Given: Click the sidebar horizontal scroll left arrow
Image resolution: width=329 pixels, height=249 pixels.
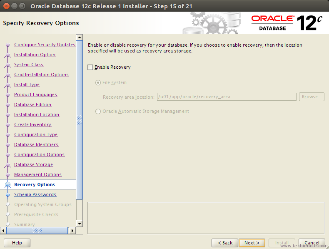Looking at the screenshot, I should [x=3, y=231].
